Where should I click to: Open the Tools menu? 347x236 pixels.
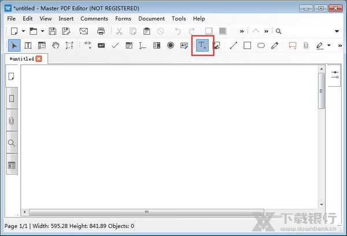pyautogui.click(x=179, y=19)
